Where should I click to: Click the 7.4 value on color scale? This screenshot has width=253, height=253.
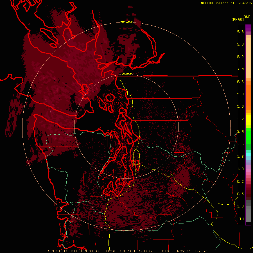240,69
